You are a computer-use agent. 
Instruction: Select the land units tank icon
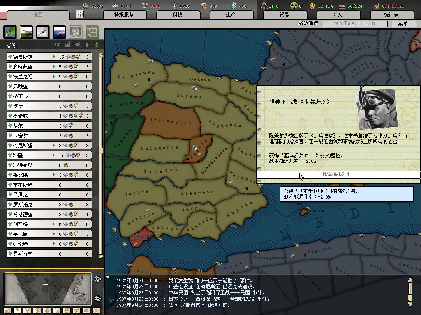coord(26,32)
